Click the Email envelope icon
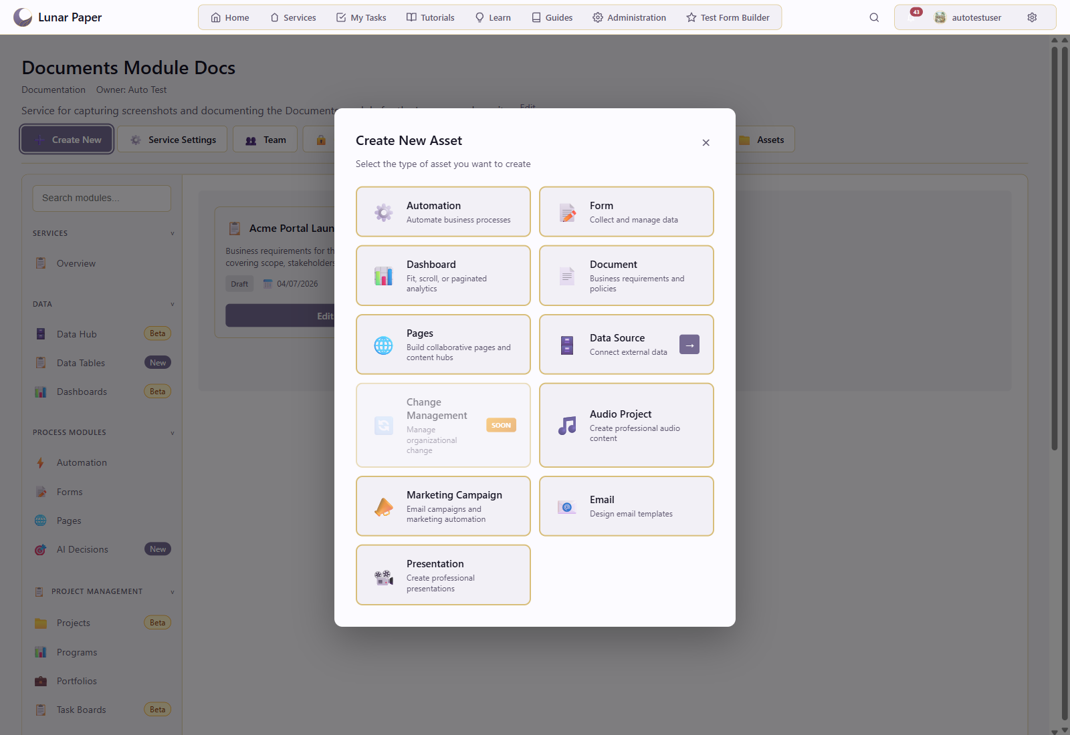The height and width of the screenshot is (735, 1070). click(x=567, y=506)
